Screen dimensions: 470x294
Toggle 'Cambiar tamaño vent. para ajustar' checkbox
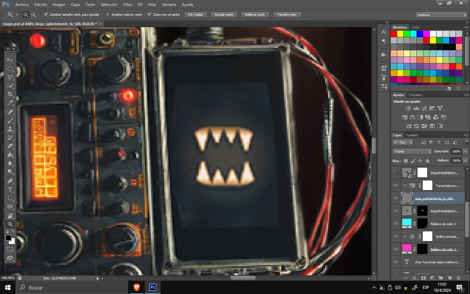click(x=46, y=15)
